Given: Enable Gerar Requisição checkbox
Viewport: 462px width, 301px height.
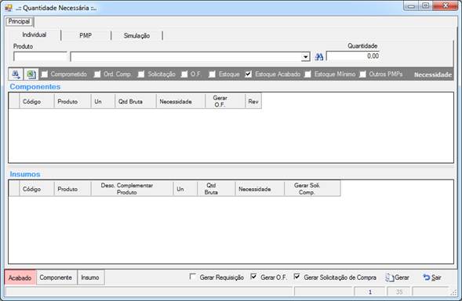Looking at the screenshot, I should (193, 277).
